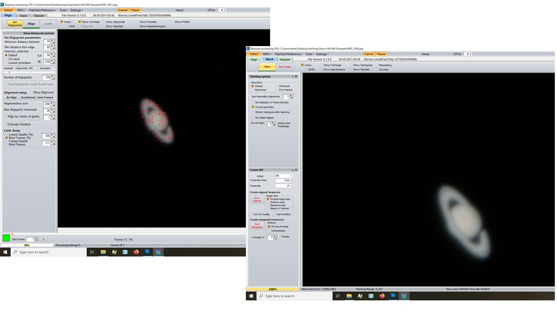Viewport: 557px width, 313px height.
Task: Click Windows Start button in left window
Action: tap(5, 252)
